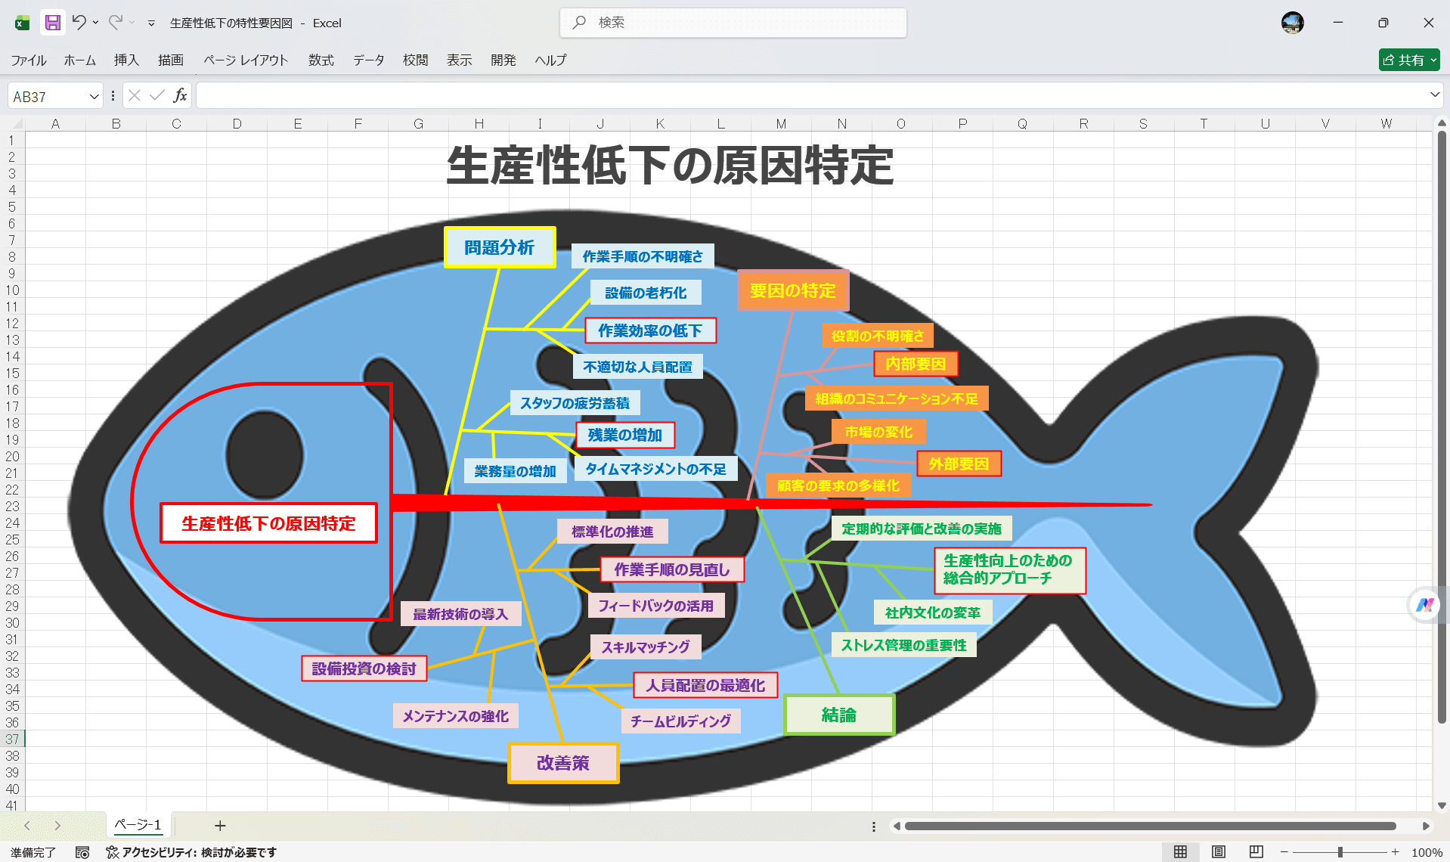Open the Copilot icon on the right edge

[1424, 604]
